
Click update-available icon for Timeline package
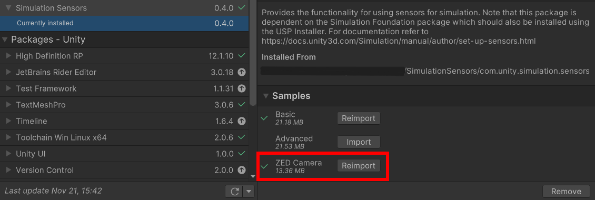(x=241, y=121)
